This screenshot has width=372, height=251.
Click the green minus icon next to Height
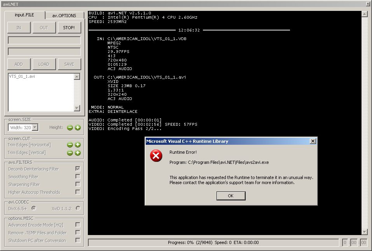pyautogui.click(x=70, y=128)
